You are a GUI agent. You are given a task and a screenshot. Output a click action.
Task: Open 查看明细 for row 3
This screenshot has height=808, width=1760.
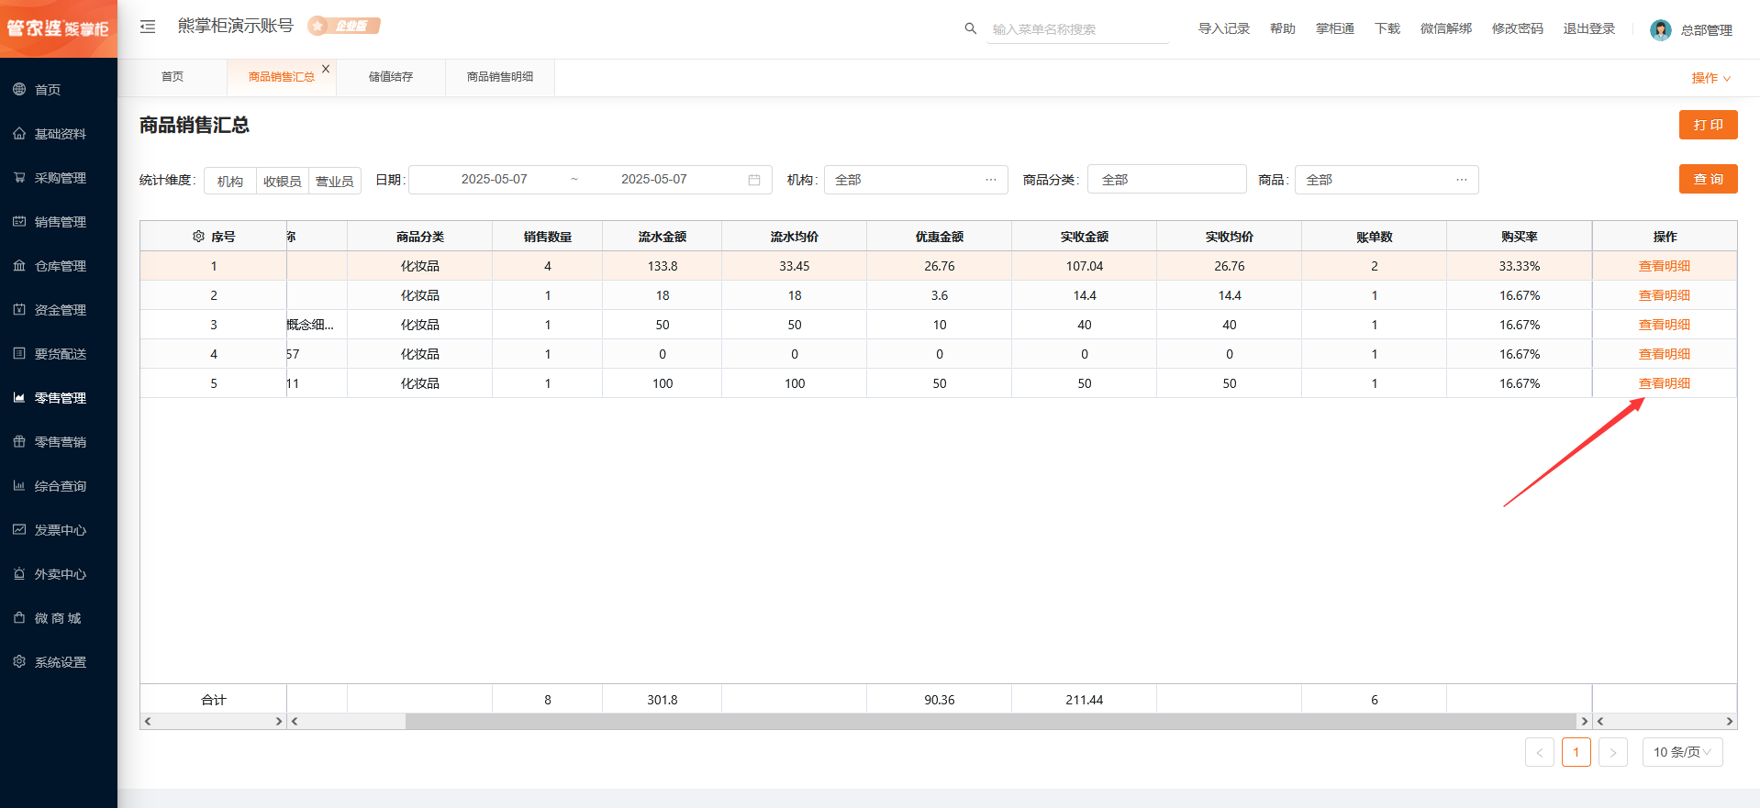point(1665,325)
